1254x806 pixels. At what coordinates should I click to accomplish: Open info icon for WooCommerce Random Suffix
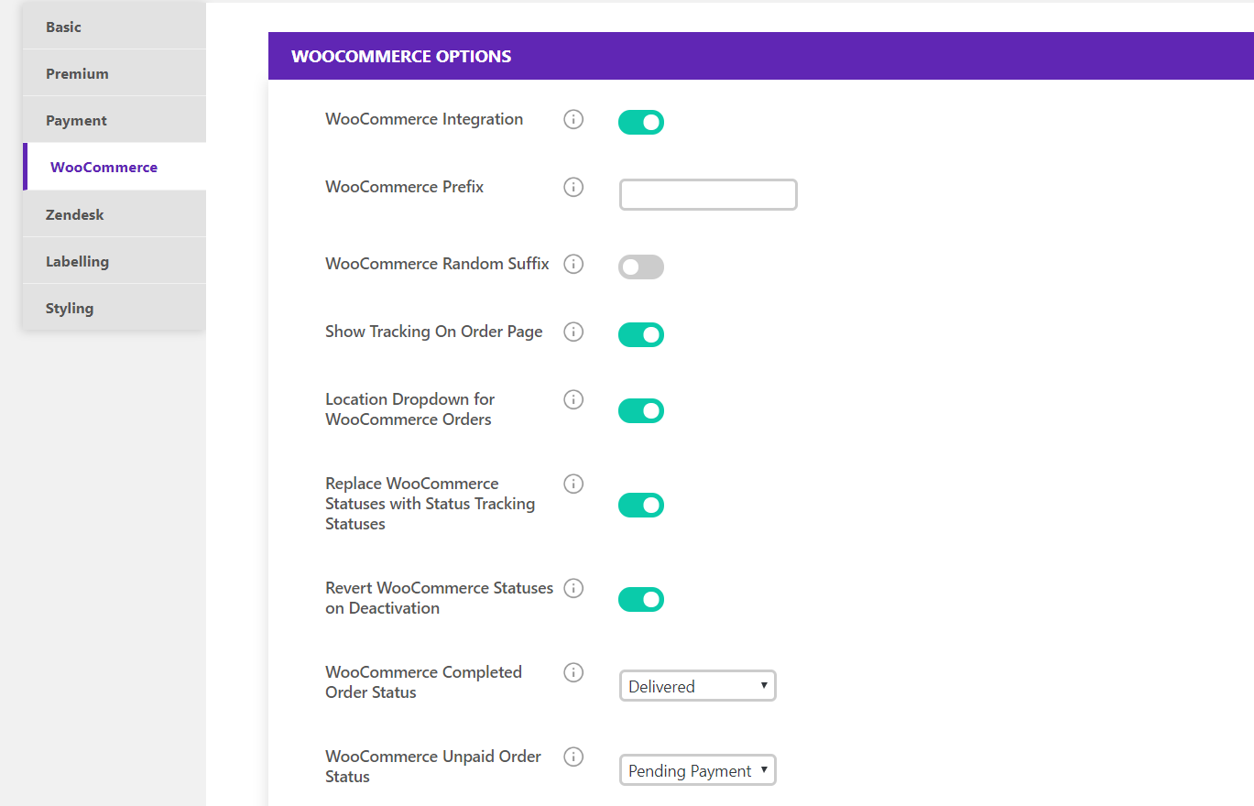(x=573, y=264)
